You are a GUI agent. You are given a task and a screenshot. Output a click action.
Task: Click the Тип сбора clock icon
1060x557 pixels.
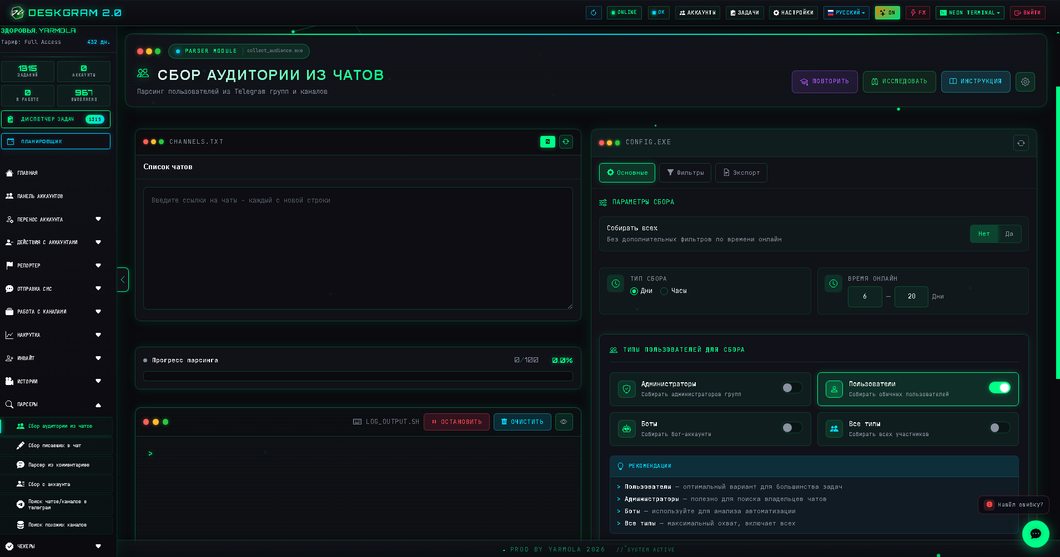point(616,283)
